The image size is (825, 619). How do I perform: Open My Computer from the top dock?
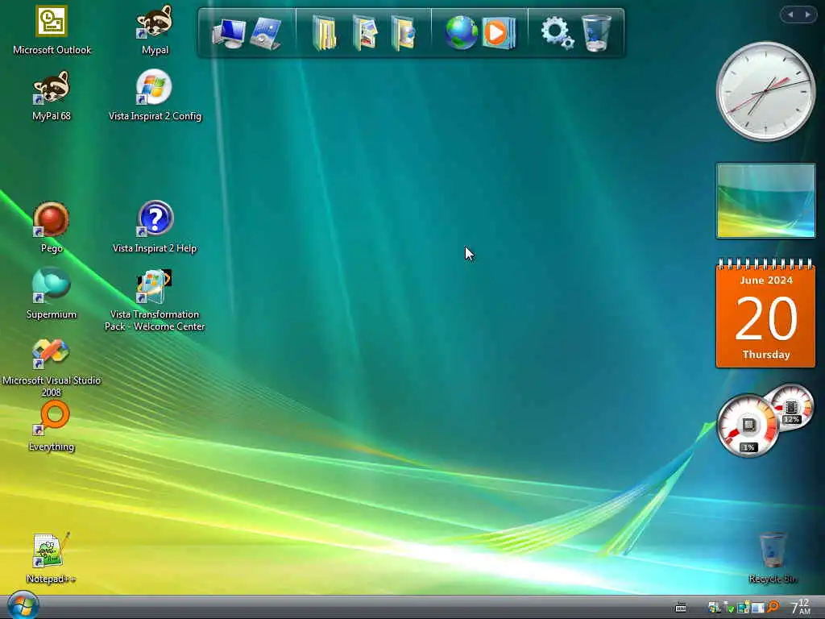click(229, 34)
